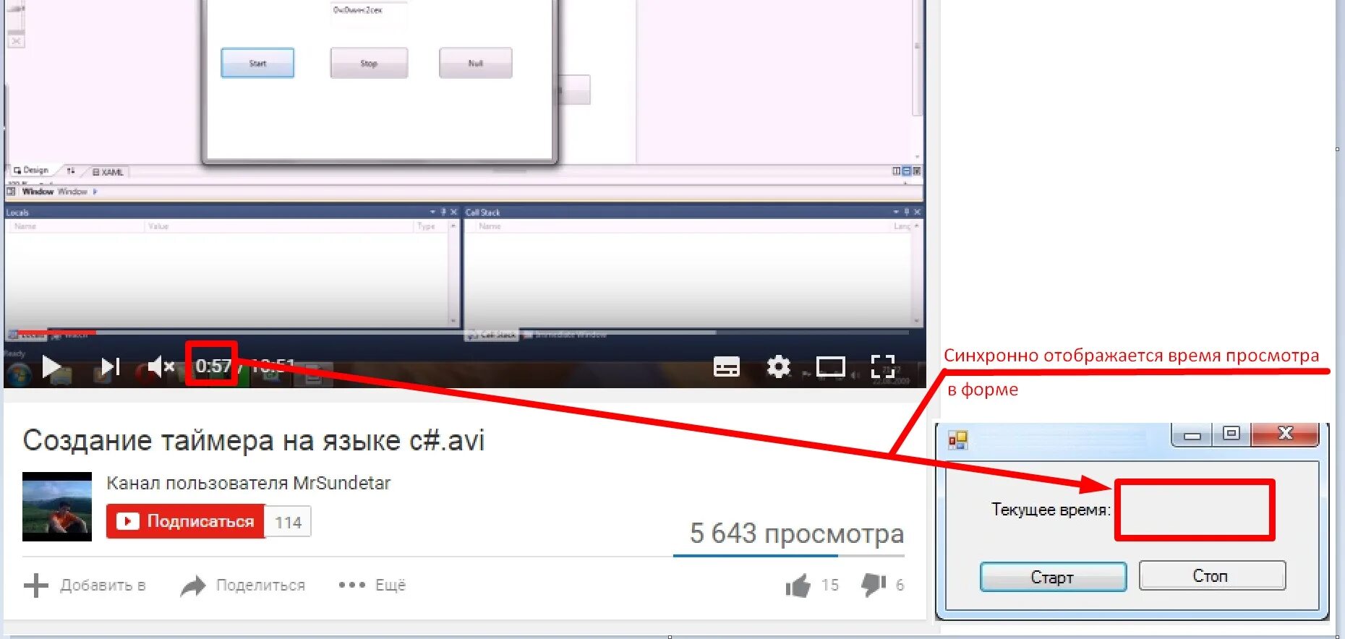The image size is (1345, 639).
Task: Open the player settings gear
Action: click(x=779, y=367)
